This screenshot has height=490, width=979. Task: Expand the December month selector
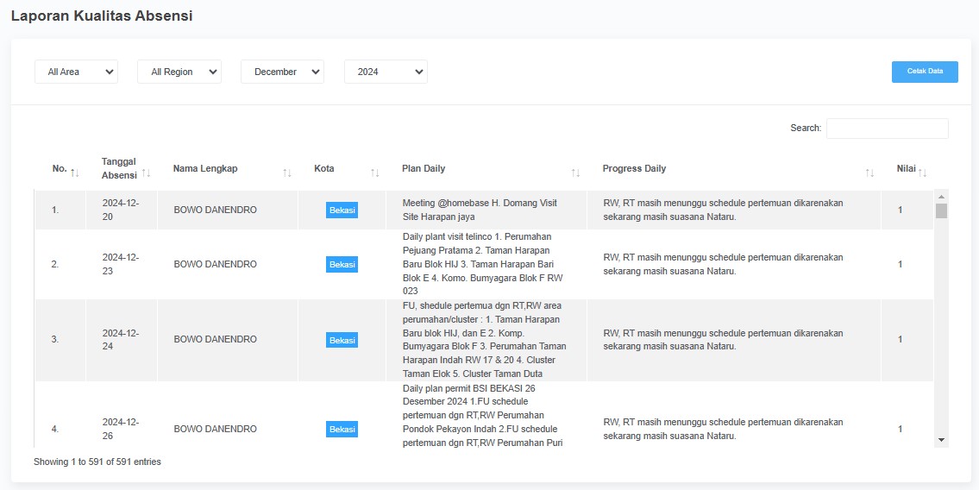click(282, 72)
